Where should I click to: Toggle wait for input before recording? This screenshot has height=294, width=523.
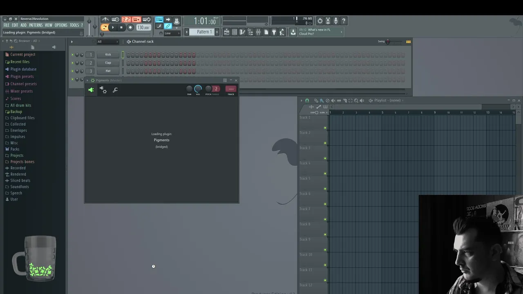(116, 19)
